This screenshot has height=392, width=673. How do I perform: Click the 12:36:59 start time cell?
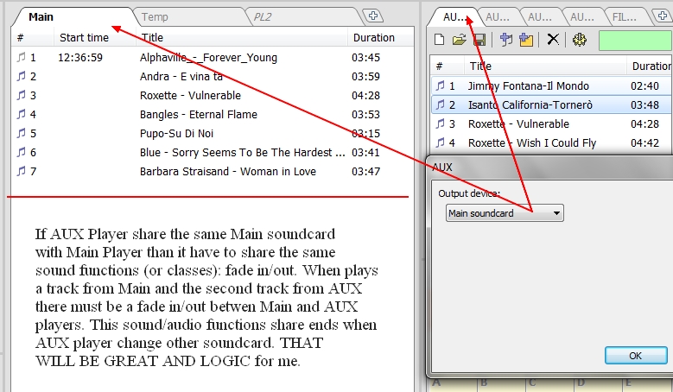click(x=80, y=58)
